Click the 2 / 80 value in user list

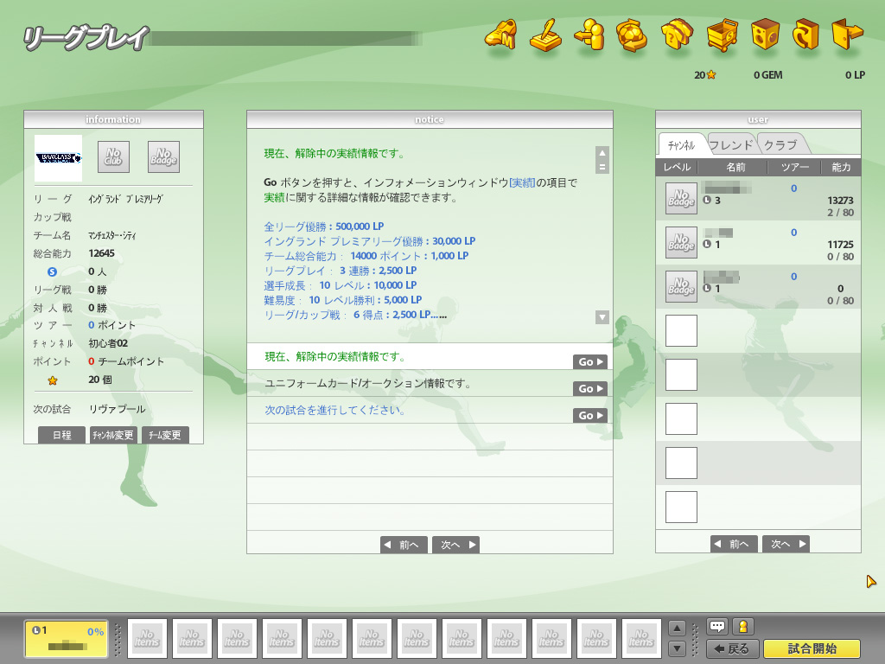coord(840,213)
